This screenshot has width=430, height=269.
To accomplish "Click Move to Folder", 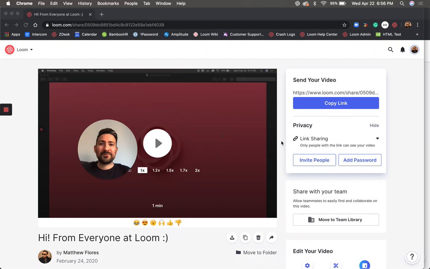I will pyautogui.click(x=256, y=253).
